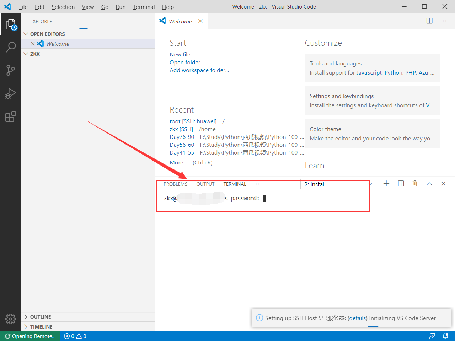Open panel overflow ellipsis menu
This screenshot has width=455, height=341.
tap(258, 184)
